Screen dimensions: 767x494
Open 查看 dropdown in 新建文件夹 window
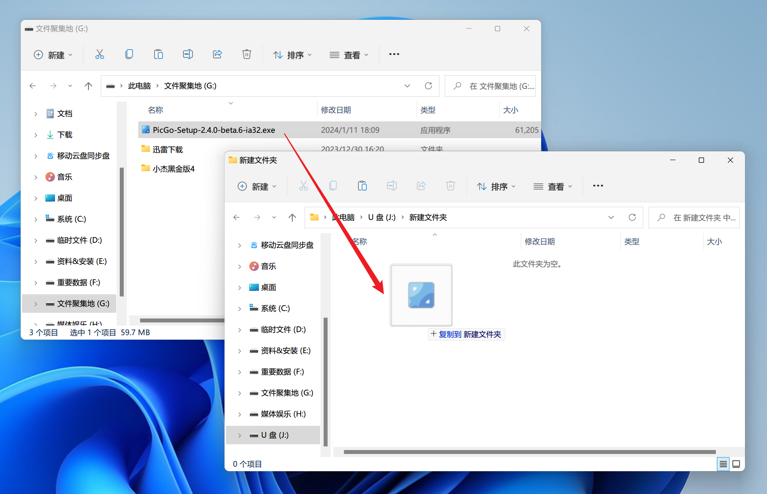click(x=553, y=187)
